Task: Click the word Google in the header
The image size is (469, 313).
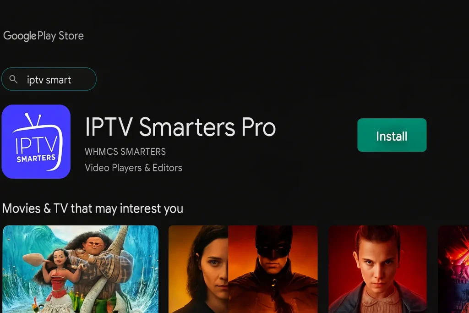Action: [x=20, y=36]
